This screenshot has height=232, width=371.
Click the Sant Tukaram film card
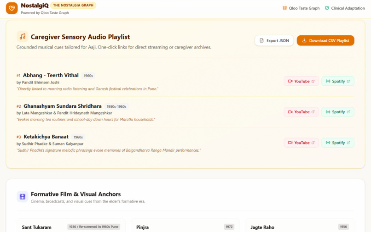click(71, 226)
